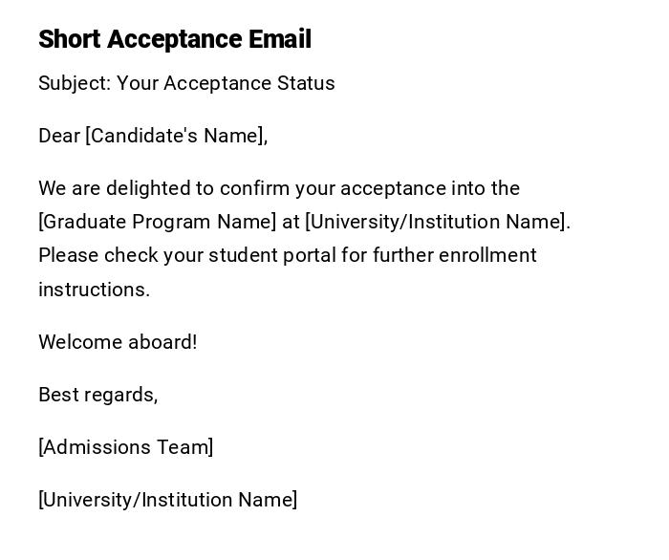The image size is (669, 560).
Task: Click the word "Dear" in the greeting
Action: click(x=59, y=136)
